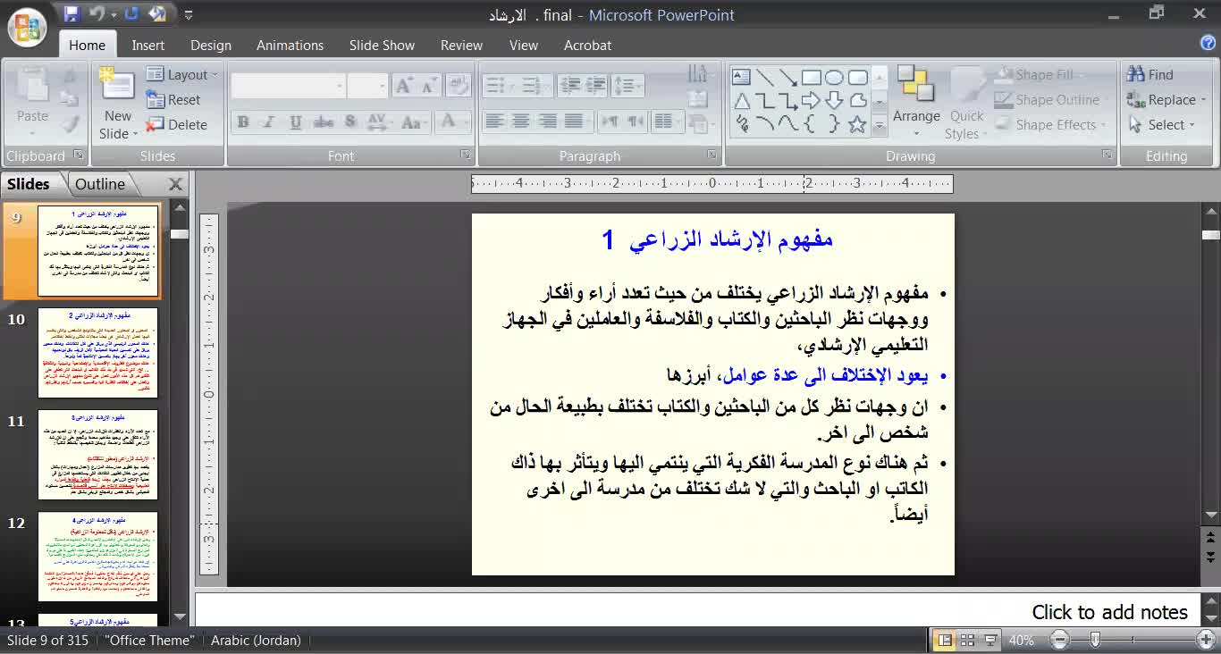
Task: Switch to Normal view in status bar
Action: point(944,640)
